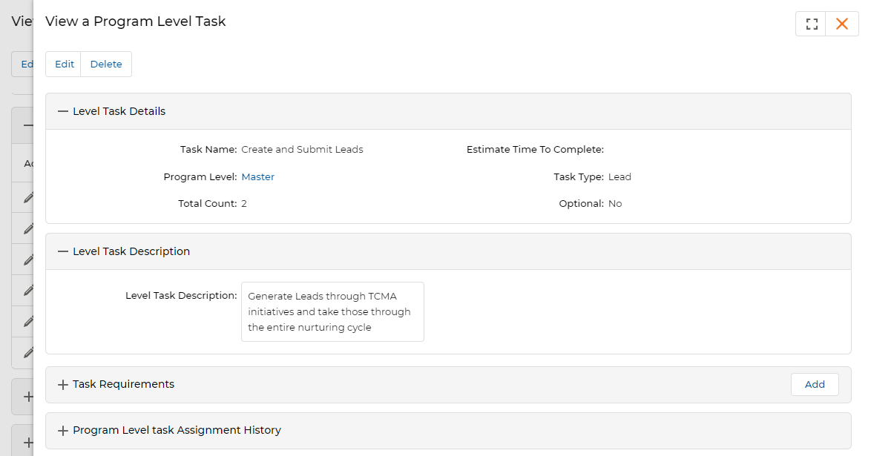Click the Edit button
Viewport: 871px width, 456px height.
pos(64,64)
